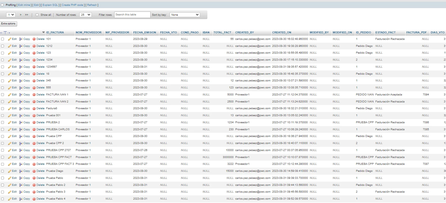Sort by CREATED_ON column header
This screenshot has height=203, width=446.
[282, 33]
